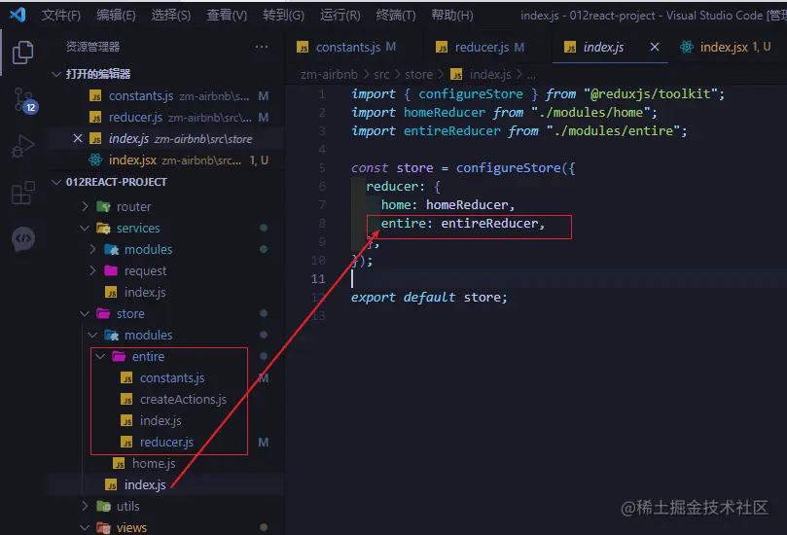Viewport: 787px width, 535px height.
Task: Click src breadcrumb segment
Action: click(381, 75)
